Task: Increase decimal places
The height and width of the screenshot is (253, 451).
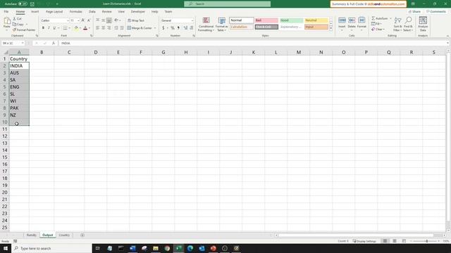Action: click(x=185, y=28)
